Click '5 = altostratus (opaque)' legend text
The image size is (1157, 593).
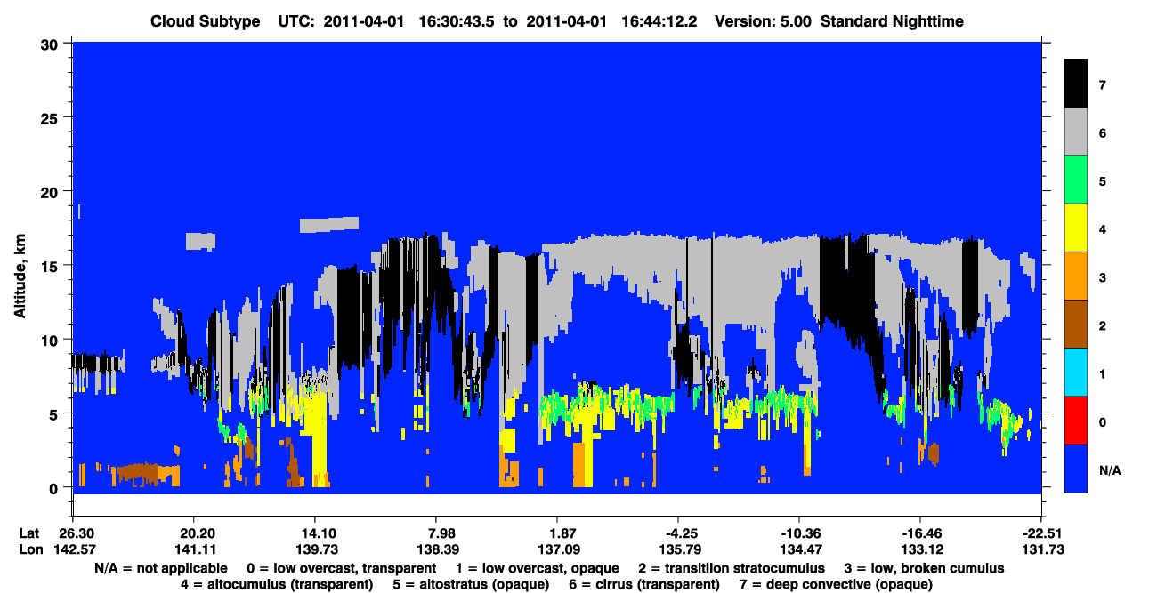pos(470,584)
